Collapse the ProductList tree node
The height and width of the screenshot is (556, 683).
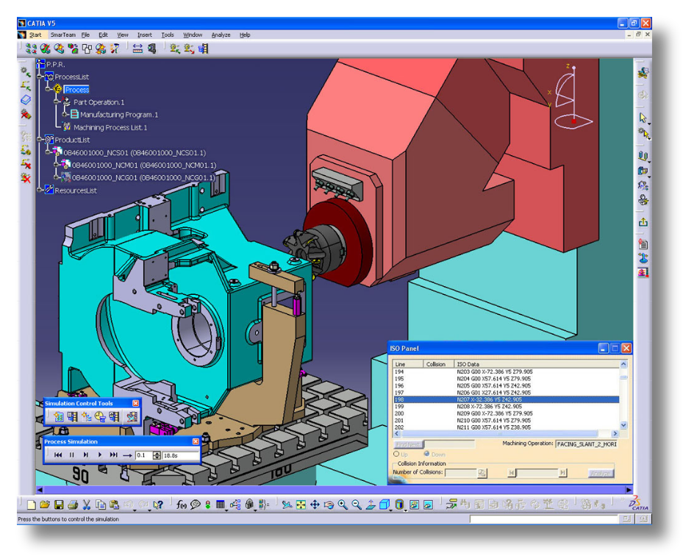click(x=40, y=140)
